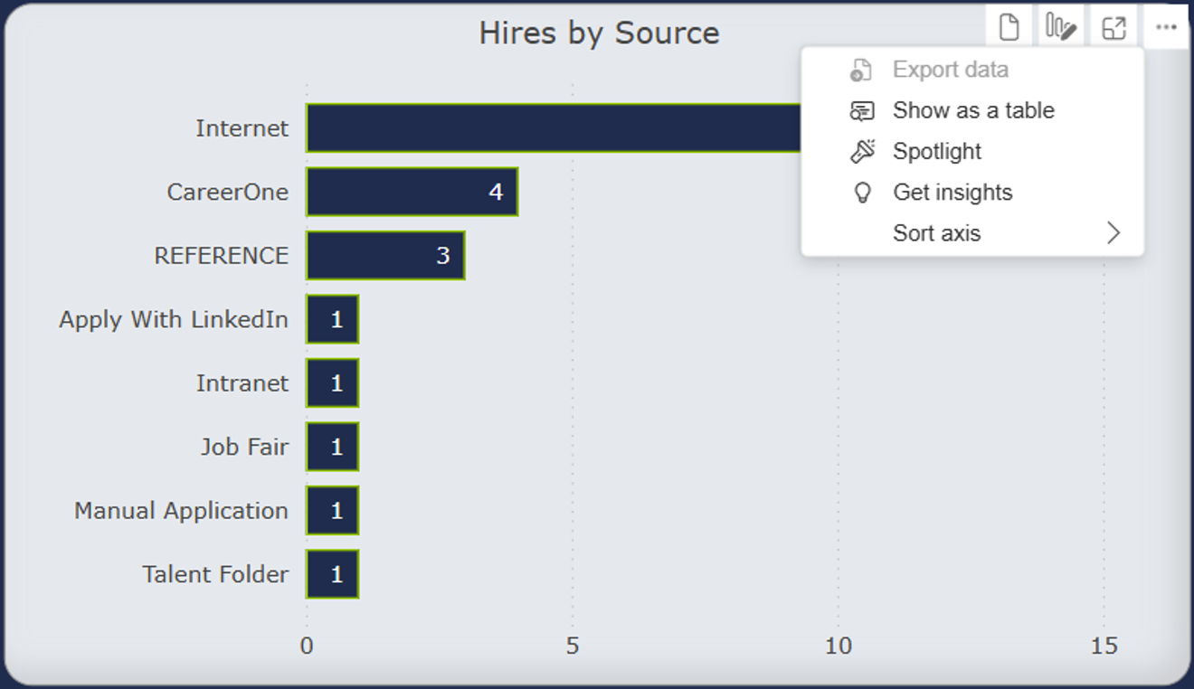
Task: Choose Show as a table
Action: [973, 110]
